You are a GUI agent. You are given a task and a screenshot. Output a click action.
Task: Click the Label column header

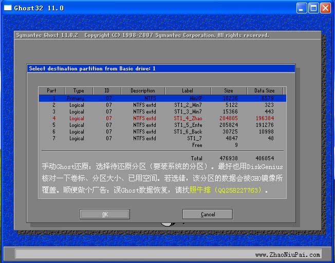[188, 90]
